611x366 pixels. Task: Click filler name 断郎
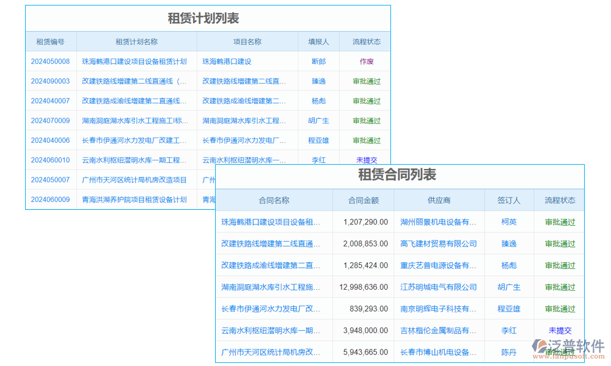(318, 61)
